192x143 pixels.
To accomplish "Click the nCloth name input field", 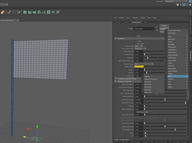I will (x=144, y=29).
